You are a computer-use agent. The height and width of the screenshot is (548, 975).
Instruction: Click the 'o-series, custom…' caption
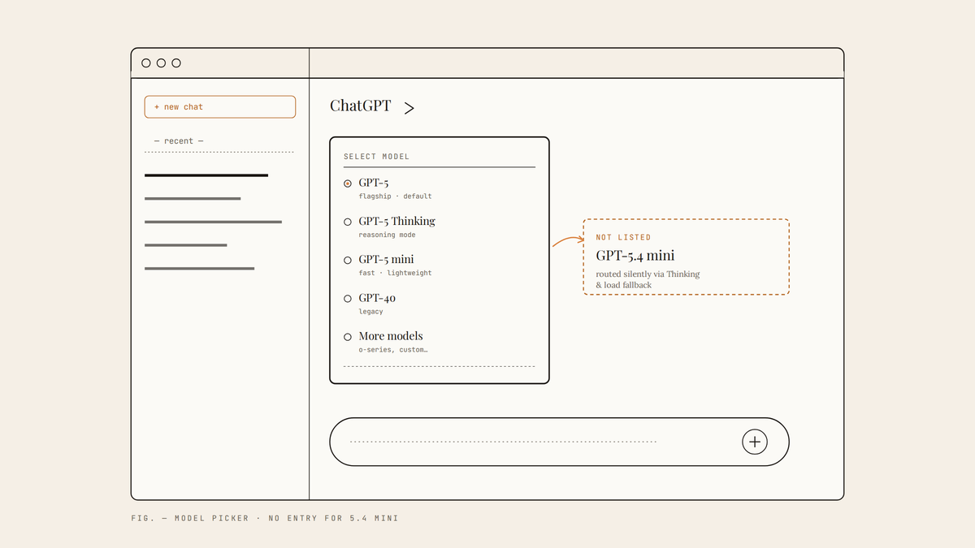point(393,350)
